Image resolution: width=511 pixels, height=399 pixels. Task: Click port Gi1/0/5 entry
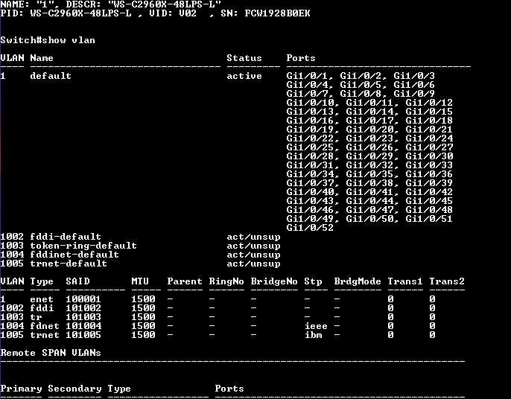tap(361, 85)
